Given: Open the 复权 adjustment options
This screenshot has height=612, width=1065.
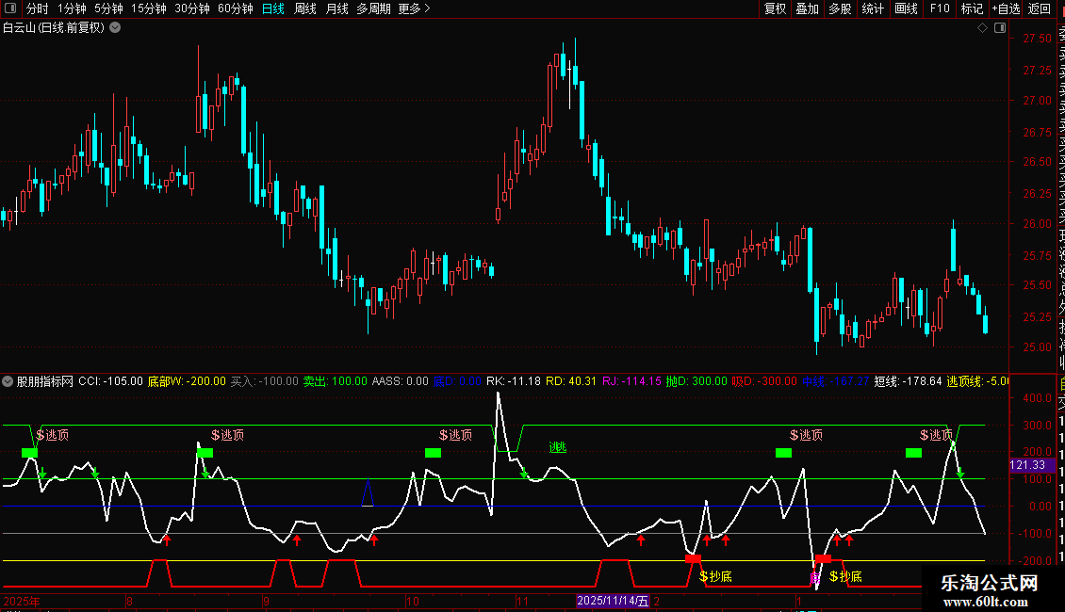Looking at the screenshot, I should [x=775, y=8].
